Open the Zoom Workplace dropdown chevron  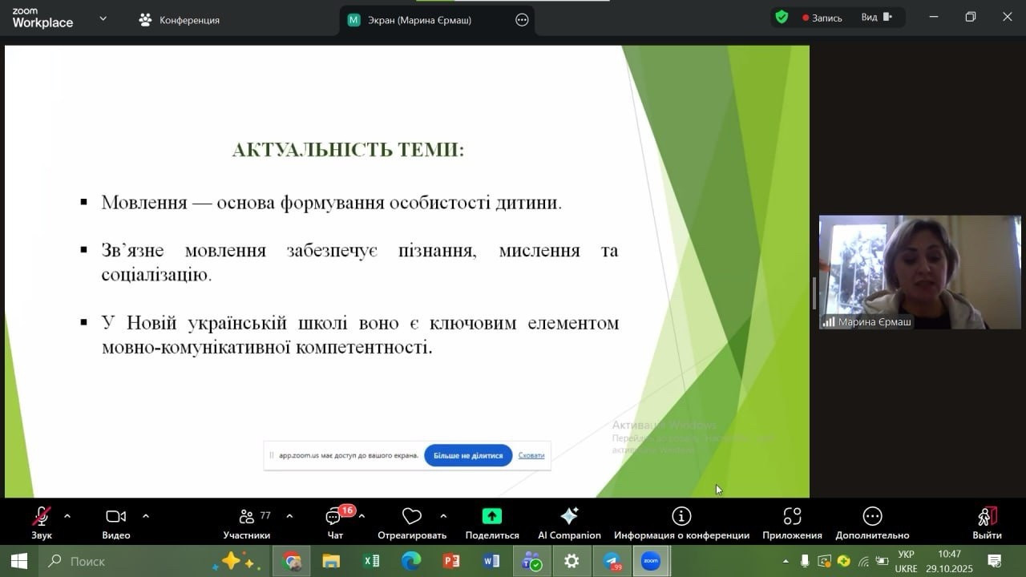click(x=103, y=18)
